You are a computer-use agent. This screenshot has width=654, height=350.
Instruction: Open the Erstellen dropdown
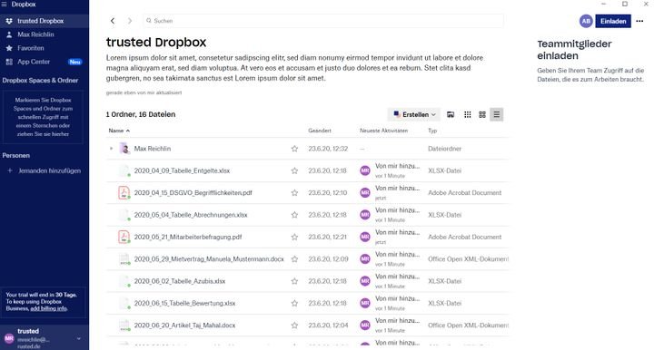[414, 114]
